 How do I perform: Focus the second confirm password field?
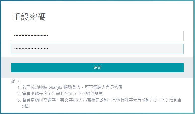click(x=97, y=49)
